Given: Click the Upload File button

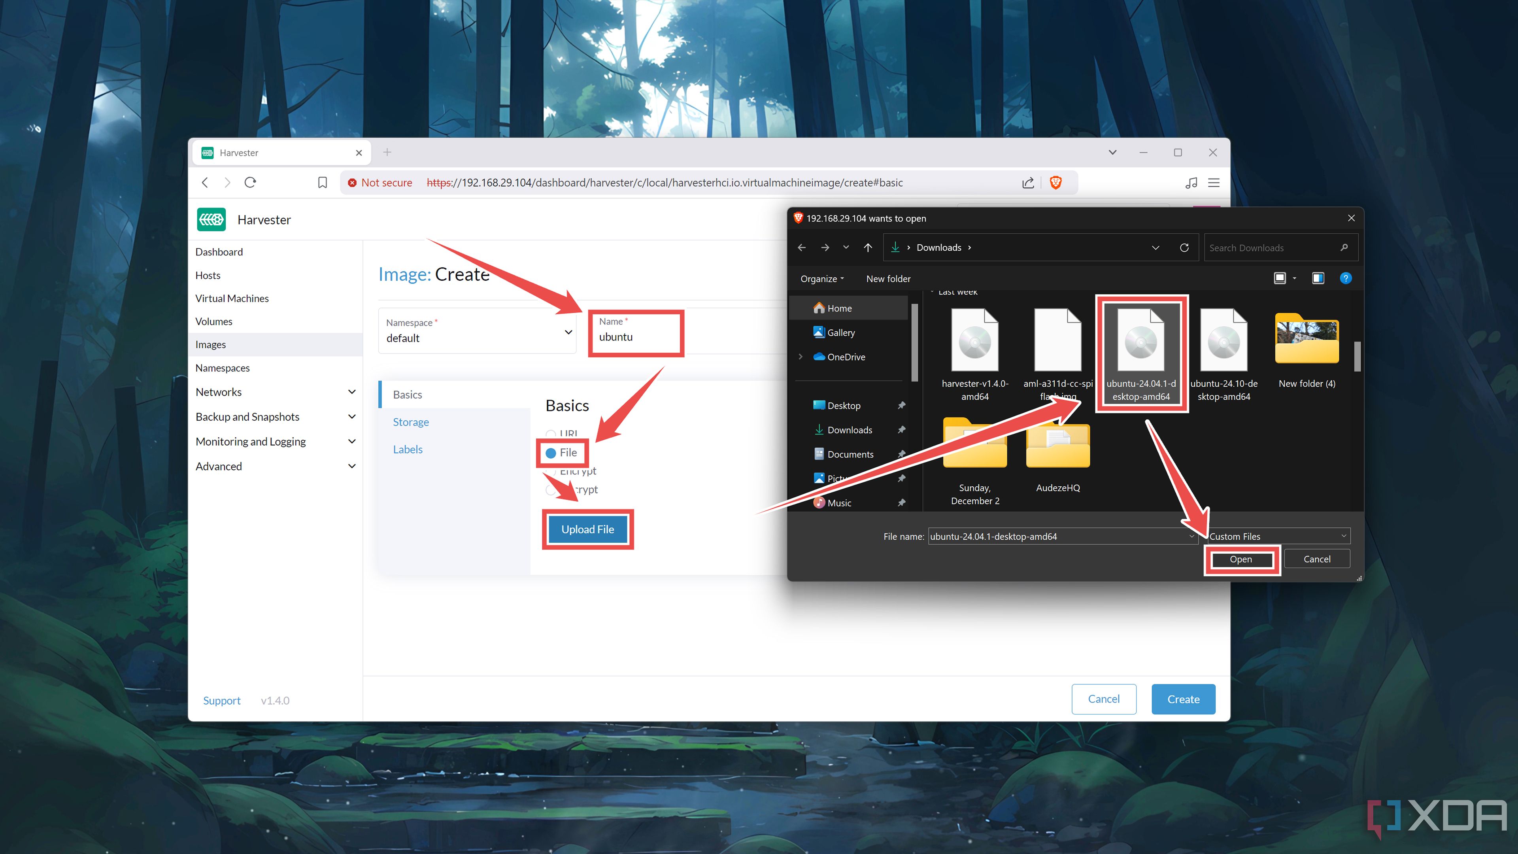Looking at the screenshot, I should point(587,529).
